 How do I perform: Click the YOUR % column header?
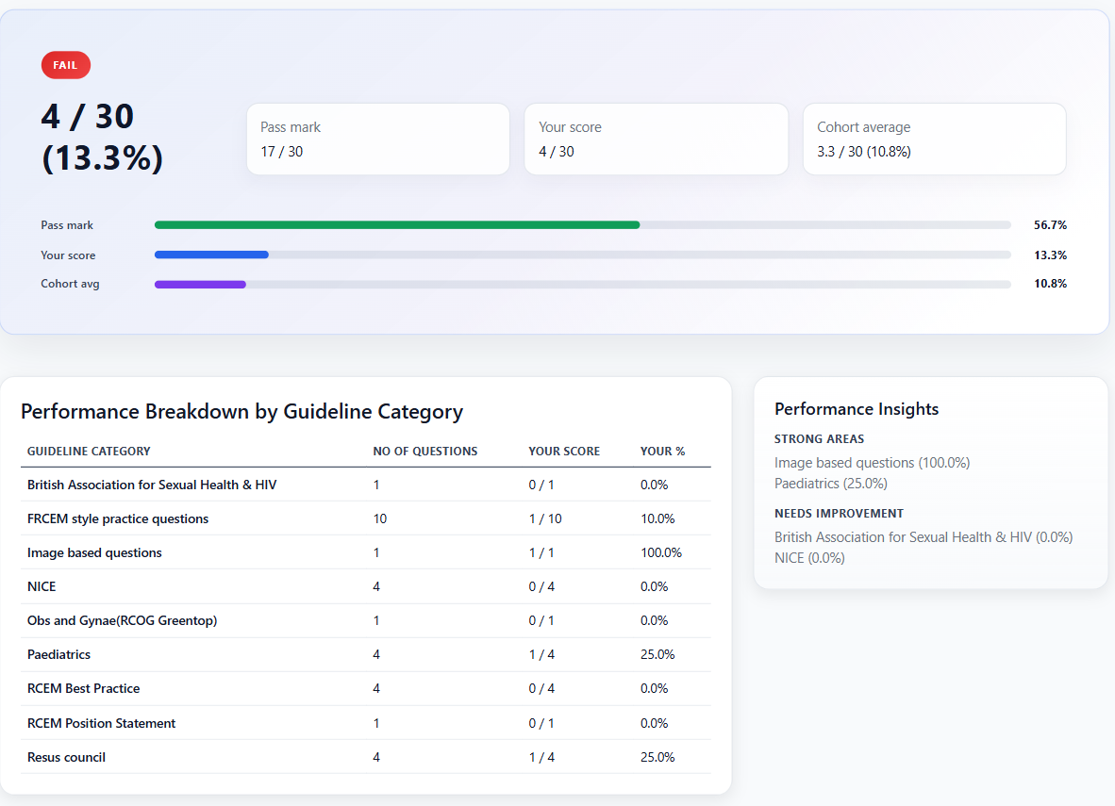coord(662,452)
